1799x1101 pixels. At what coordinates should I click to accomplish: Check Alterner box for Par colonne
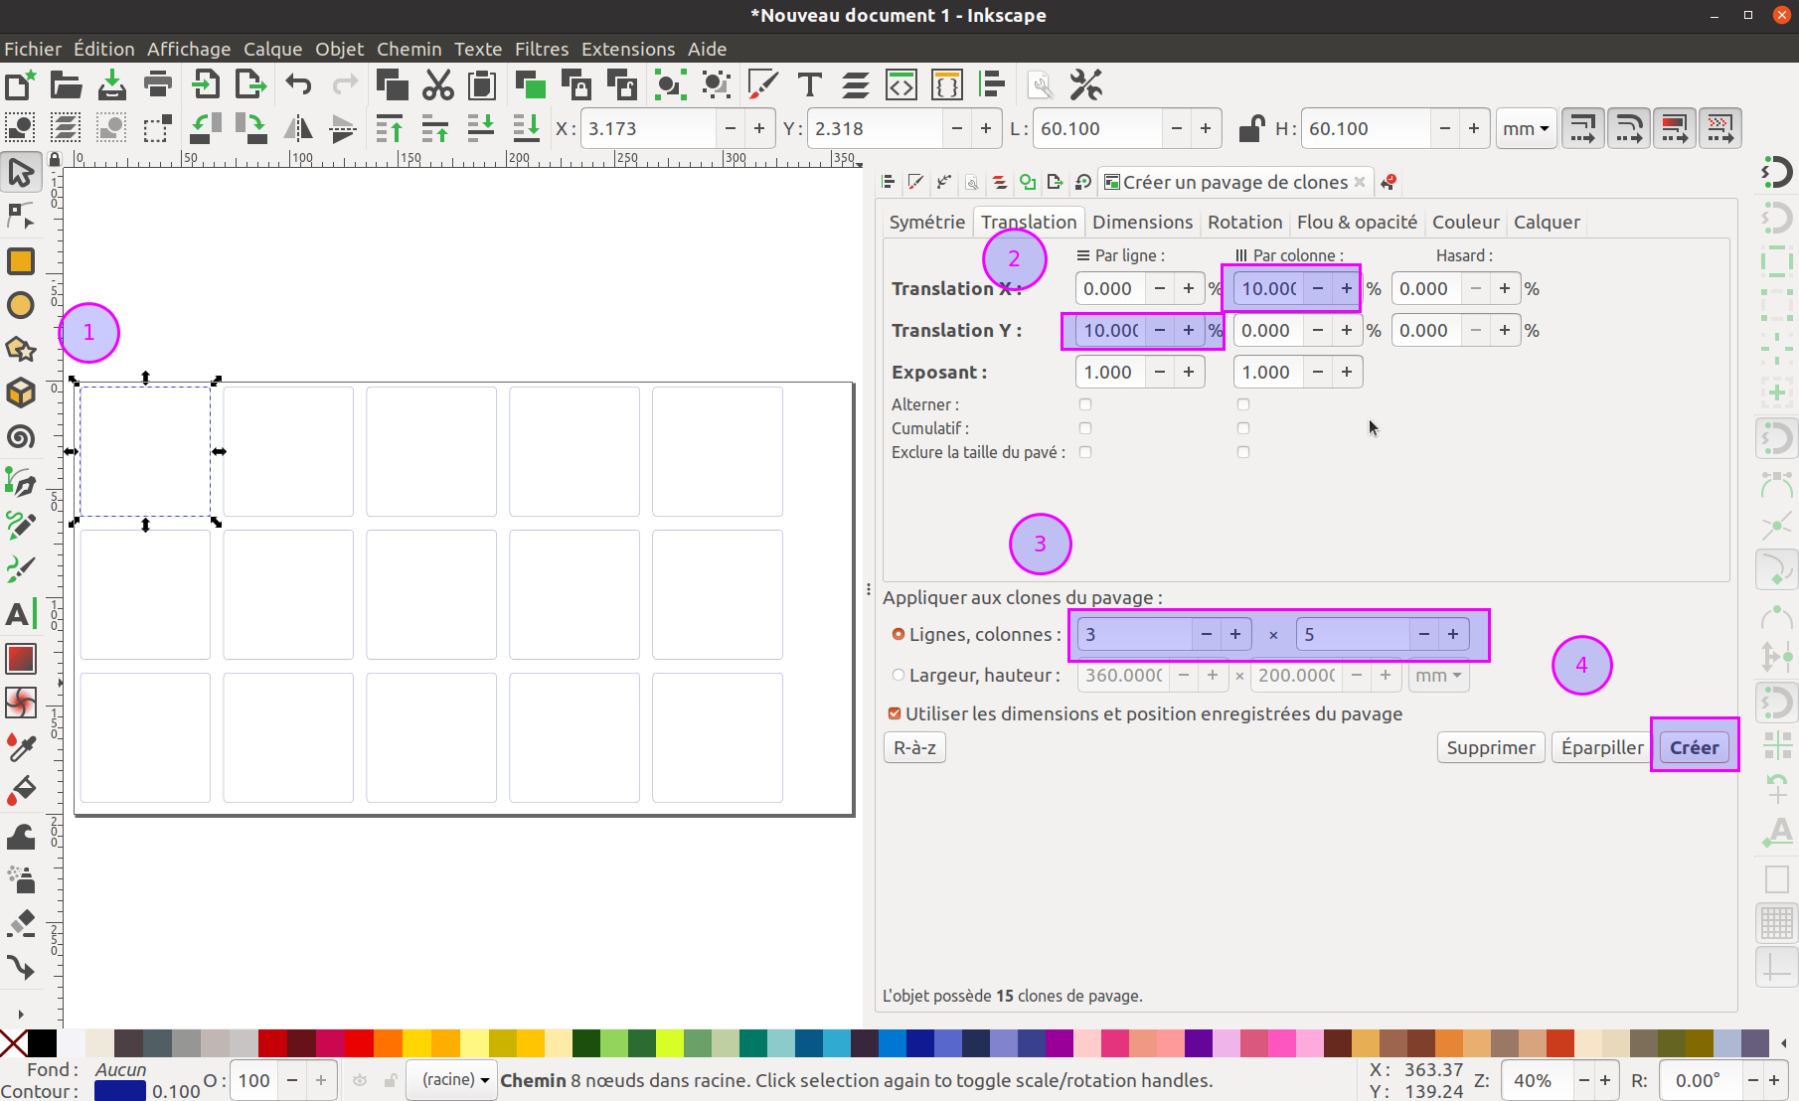(x=1243, y=404)
